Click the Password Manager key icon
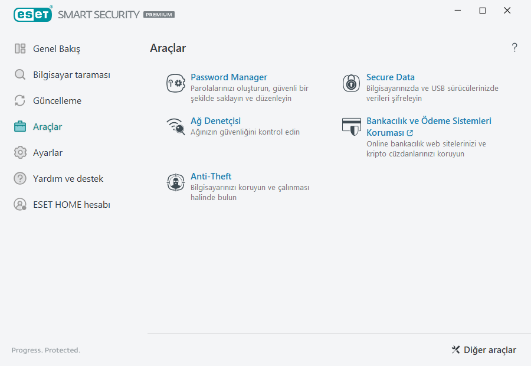 (x=175, y=83)
